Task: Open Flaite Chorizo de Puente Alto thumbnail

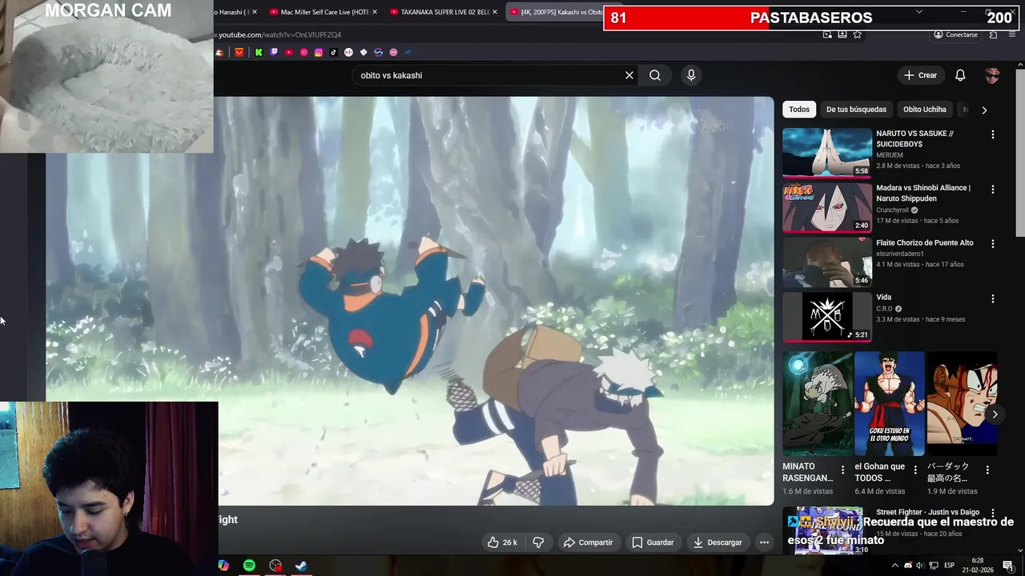Action: point(826,261)
